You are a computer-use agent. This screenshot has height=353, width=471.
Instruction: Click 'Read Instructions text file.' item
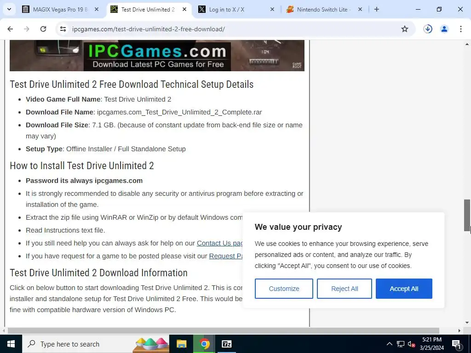65,230
